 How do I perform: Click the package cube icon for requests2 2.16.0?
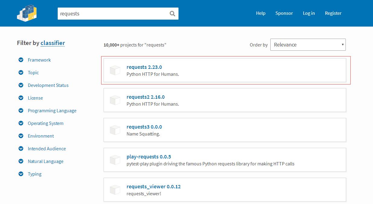coord(115,100)
